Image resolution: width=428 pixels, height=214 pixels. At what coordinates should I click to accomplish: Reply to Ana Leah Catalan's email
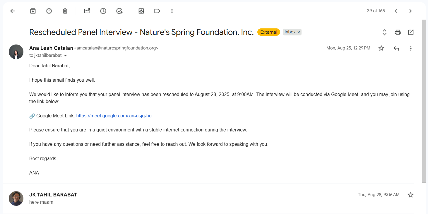coord(396,48)
